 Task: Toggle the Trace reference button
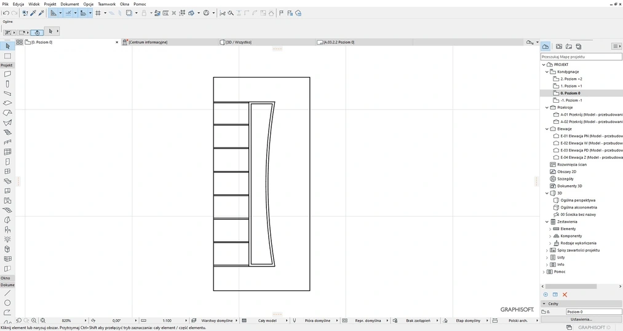[129, 13]
